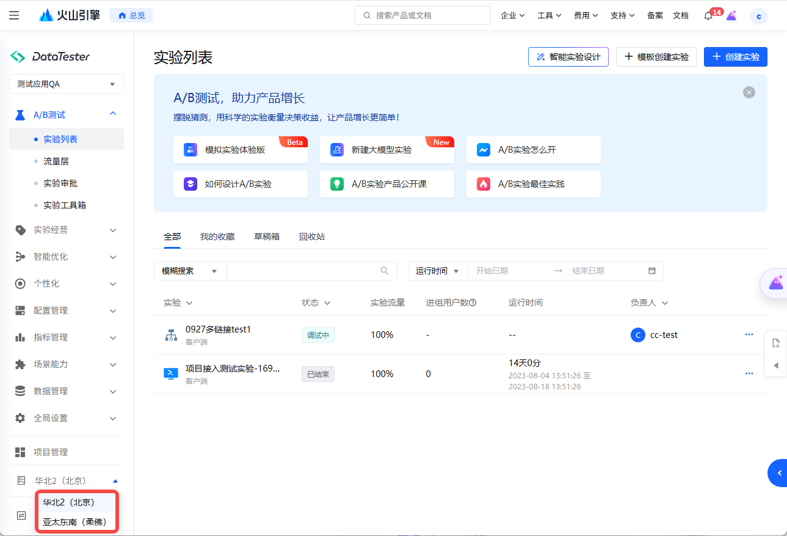Switch to the 草稿箱 tab

[266, 237]
